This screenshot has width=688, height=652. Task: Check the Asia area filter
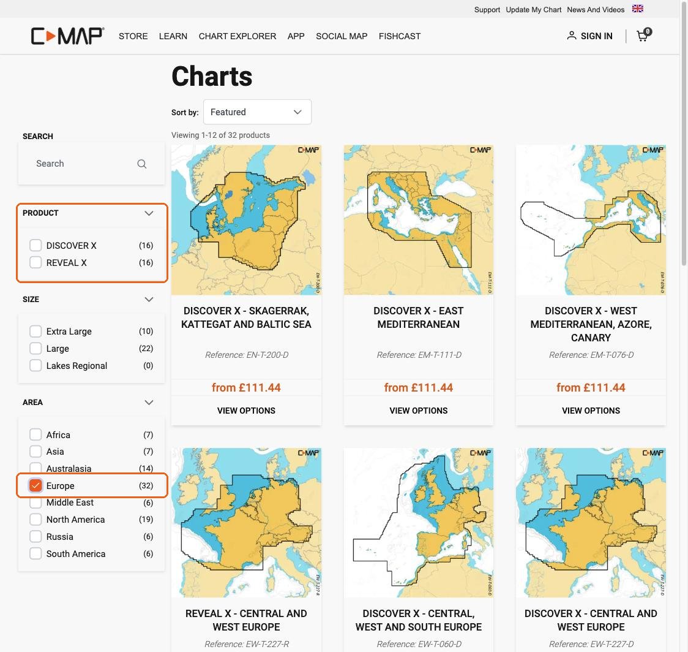click(x=36, y=451)
